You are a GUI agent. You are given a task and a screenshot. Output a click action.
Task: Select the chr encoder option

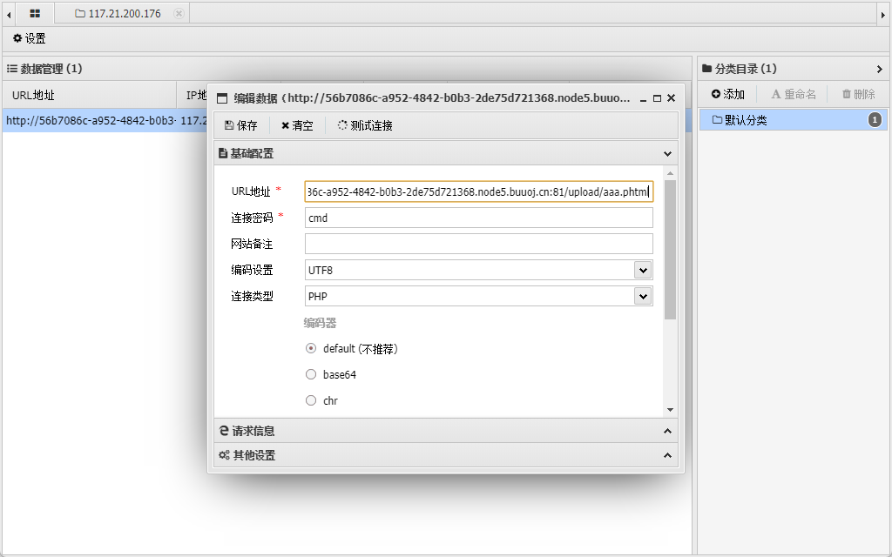[311, 400]
